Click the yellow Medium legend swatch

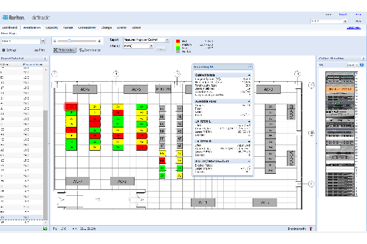[x=178, y=45]
